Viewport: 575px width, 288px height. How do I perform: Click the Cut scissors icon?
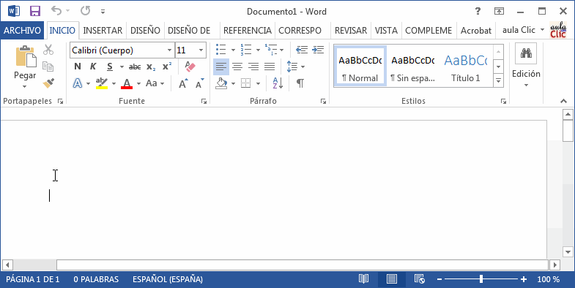click(x=48, y=50)
